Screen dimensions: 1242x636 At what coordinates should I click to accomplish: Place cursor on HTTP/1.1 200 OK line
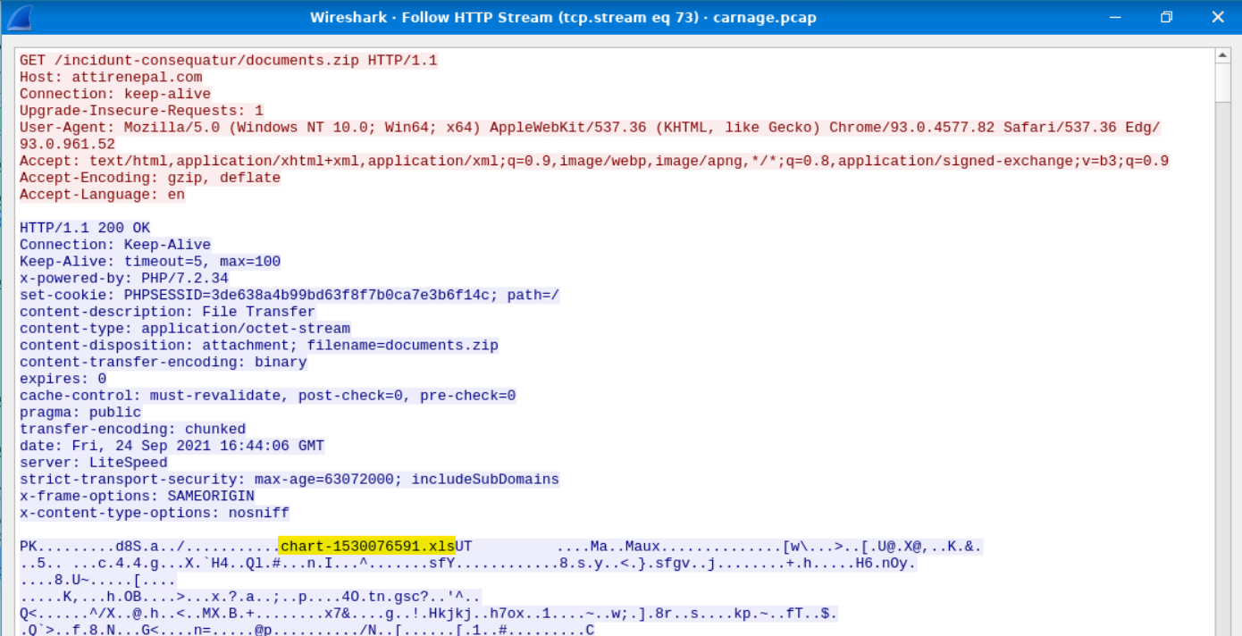(85, 228)
